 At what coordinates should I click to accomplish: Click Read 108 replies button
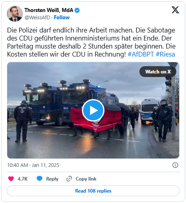point(93,191)
